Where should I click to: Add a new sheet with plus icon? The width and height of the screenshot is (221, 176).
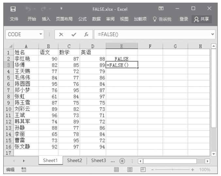pyautogui.click(x=122, y=161)
